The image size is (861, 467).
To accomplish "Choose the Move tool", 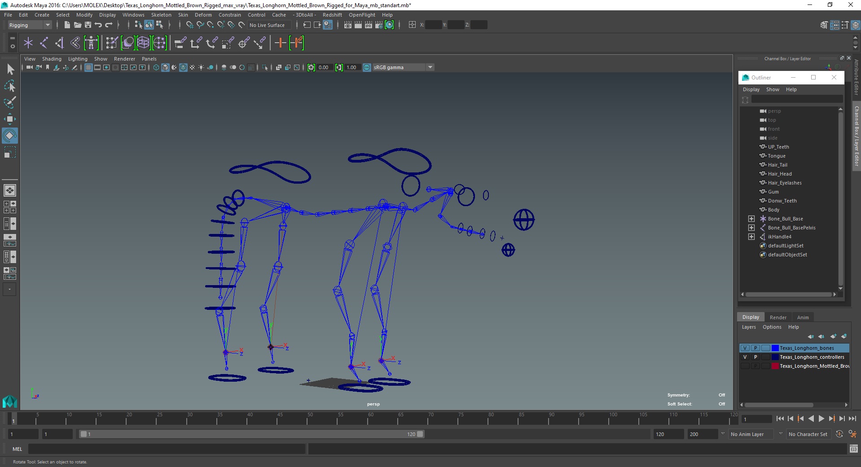I will 10,119.
